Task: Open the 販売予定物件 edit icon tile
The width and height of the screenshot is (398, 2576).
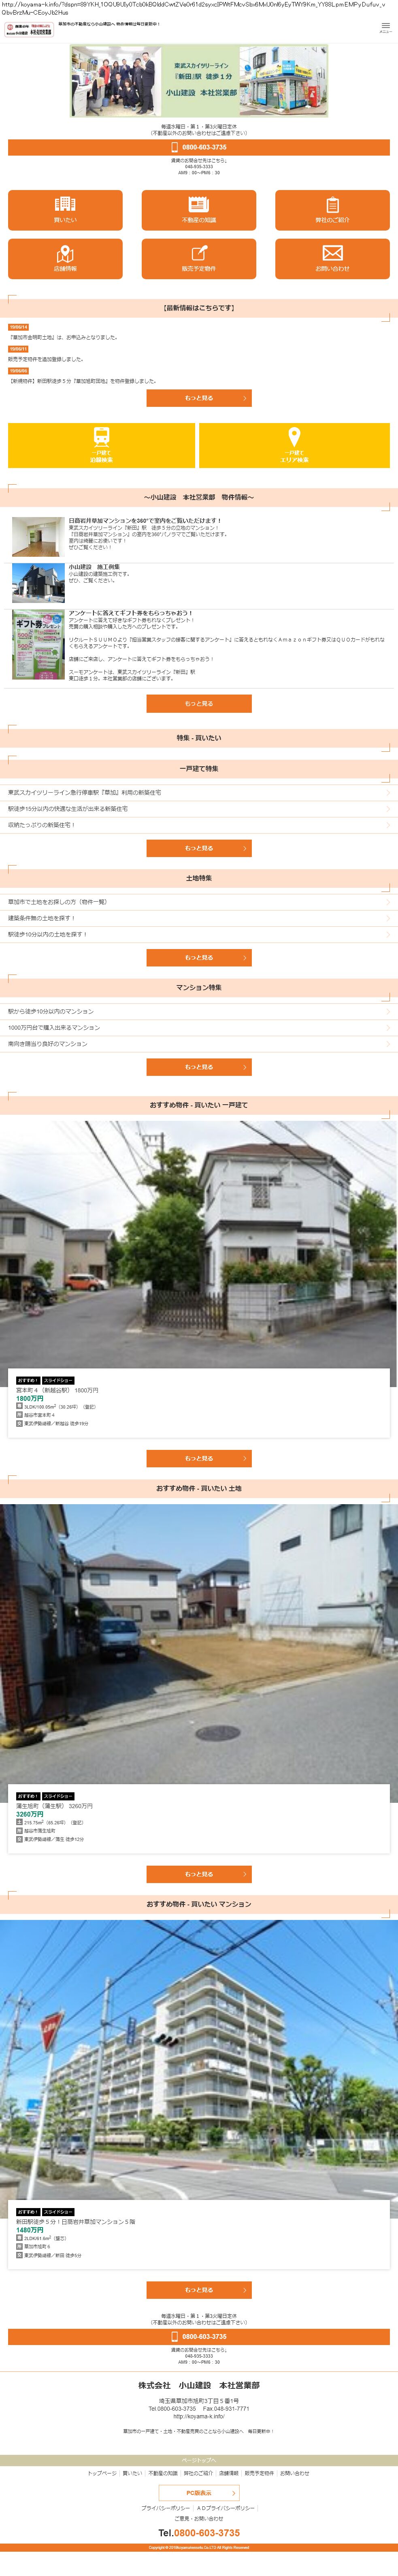Action: 199,258
